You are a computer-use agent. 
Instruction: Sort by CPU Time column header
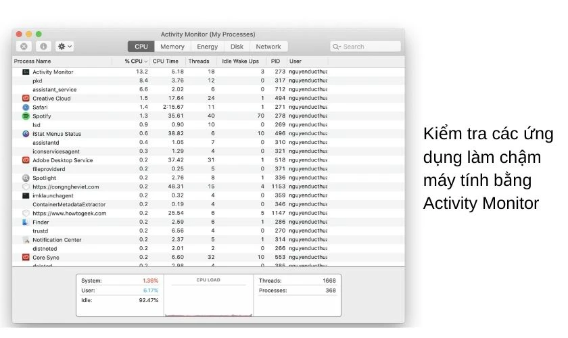167,62
